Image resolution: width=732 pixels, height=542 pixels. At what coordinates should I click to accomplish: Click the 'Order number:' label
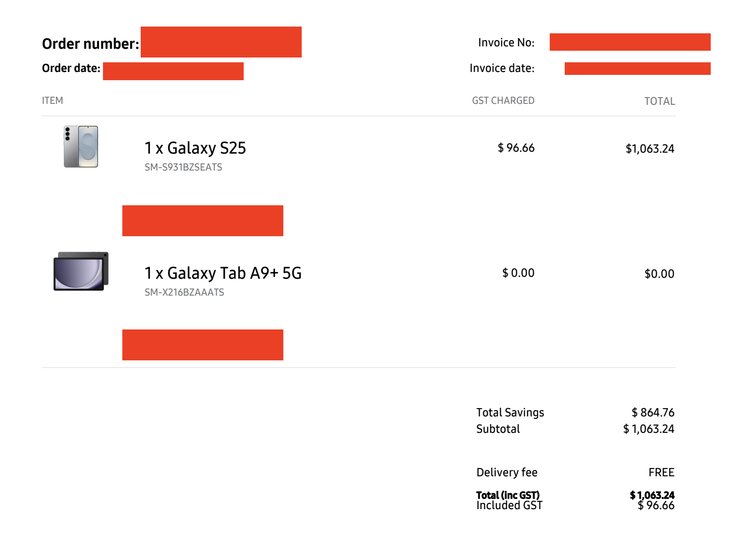click(x=90, y=44)
